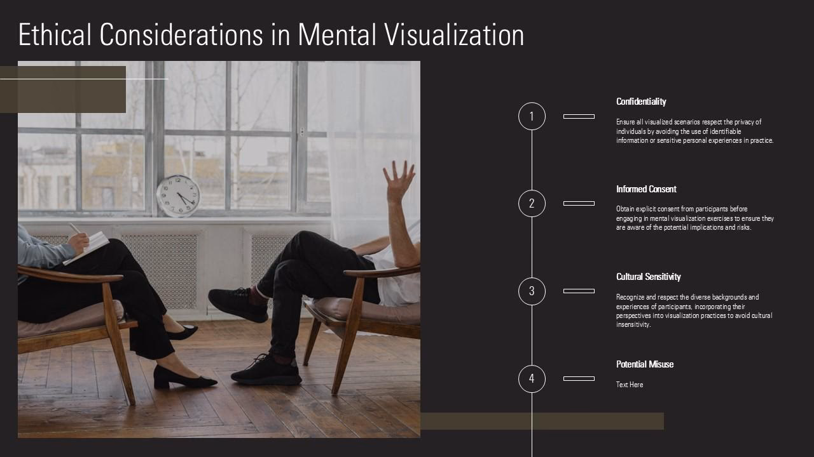The image size is (814, 457).
Task: Click the numbered circle 1
Action: [532, 116]
